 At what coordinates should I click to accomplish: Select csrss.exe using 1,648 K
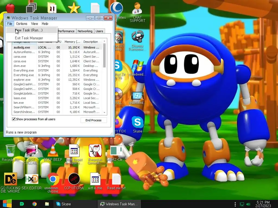click(57, 61)
